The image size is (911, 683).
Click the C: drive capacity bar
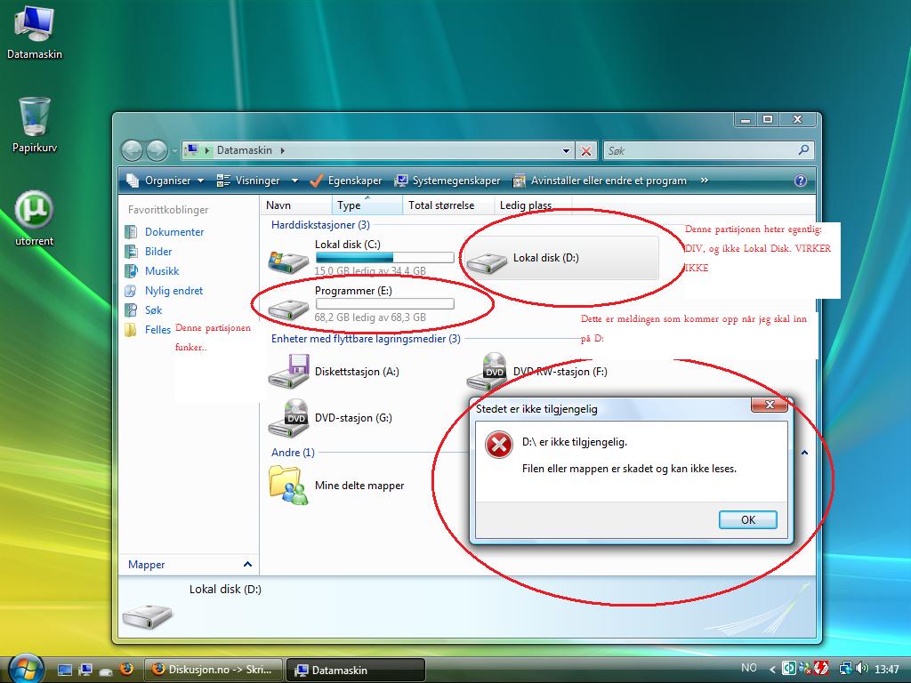pos(384,257)
